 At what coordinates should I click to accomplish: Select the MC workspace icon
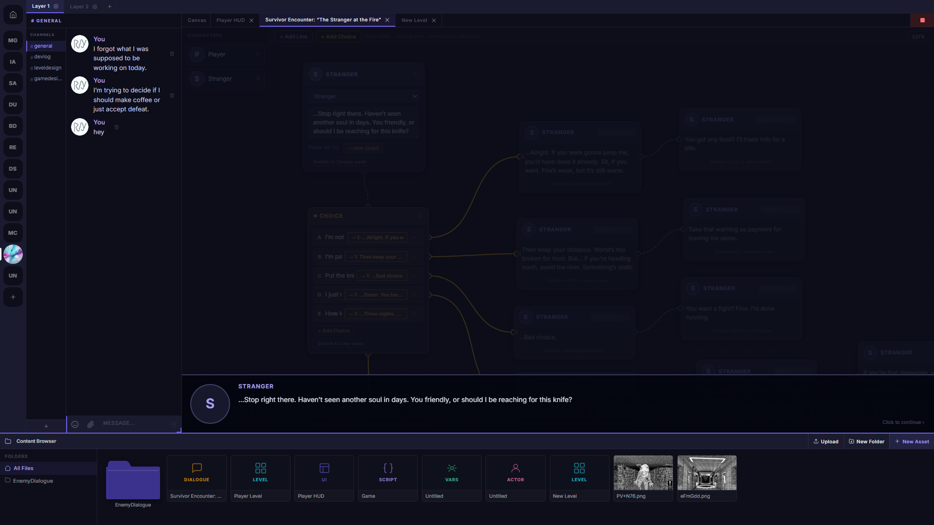[13, 233]
